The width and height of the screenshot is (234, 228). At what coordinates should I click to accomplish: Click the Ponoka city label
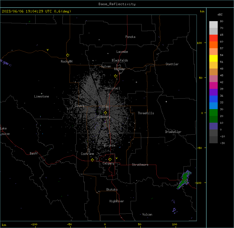[x=130, y=37]
